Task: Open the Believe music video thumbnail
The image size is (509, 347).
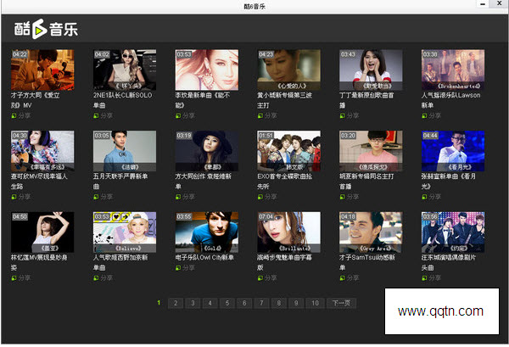Action: [125, 232]
